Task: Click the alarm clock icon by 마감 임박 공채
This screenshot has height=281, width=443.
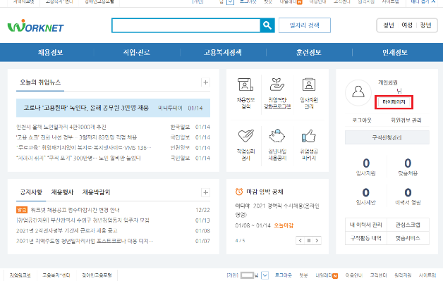Action: 239,192
